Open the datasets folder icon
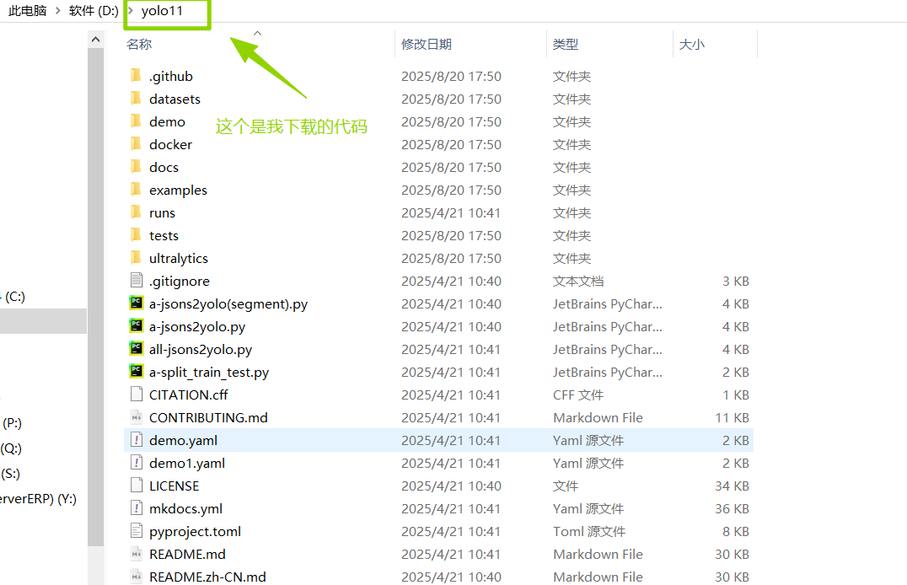The height and width of the screenshot is (585, 907). [136, 99]
